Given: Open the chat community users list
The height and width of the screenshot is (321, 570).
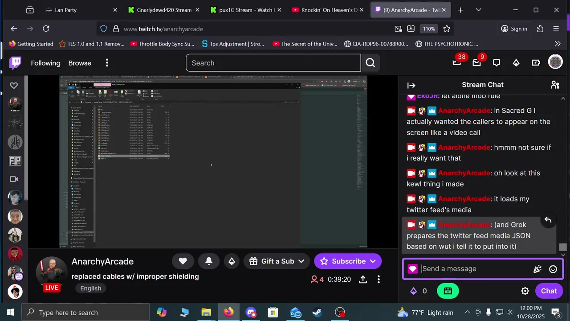Looking at the screenshot, I should 555,85.
